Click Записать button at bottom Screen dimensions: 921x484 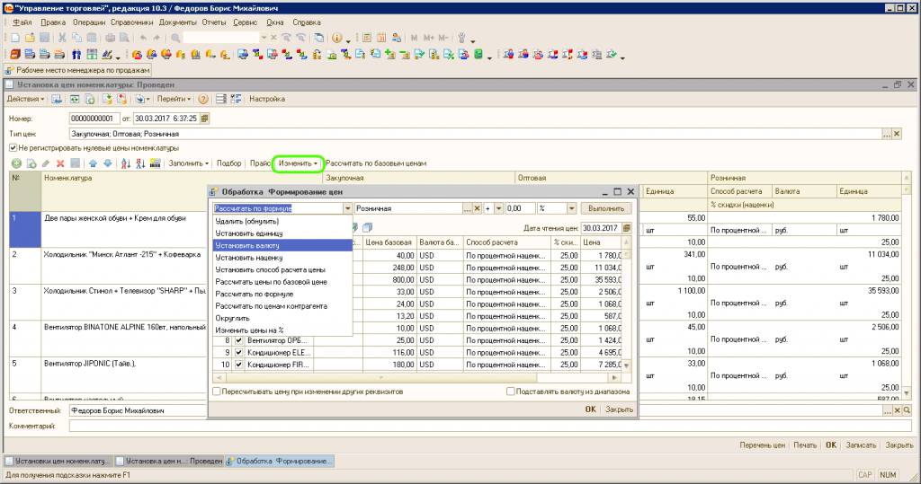point(861,445)
